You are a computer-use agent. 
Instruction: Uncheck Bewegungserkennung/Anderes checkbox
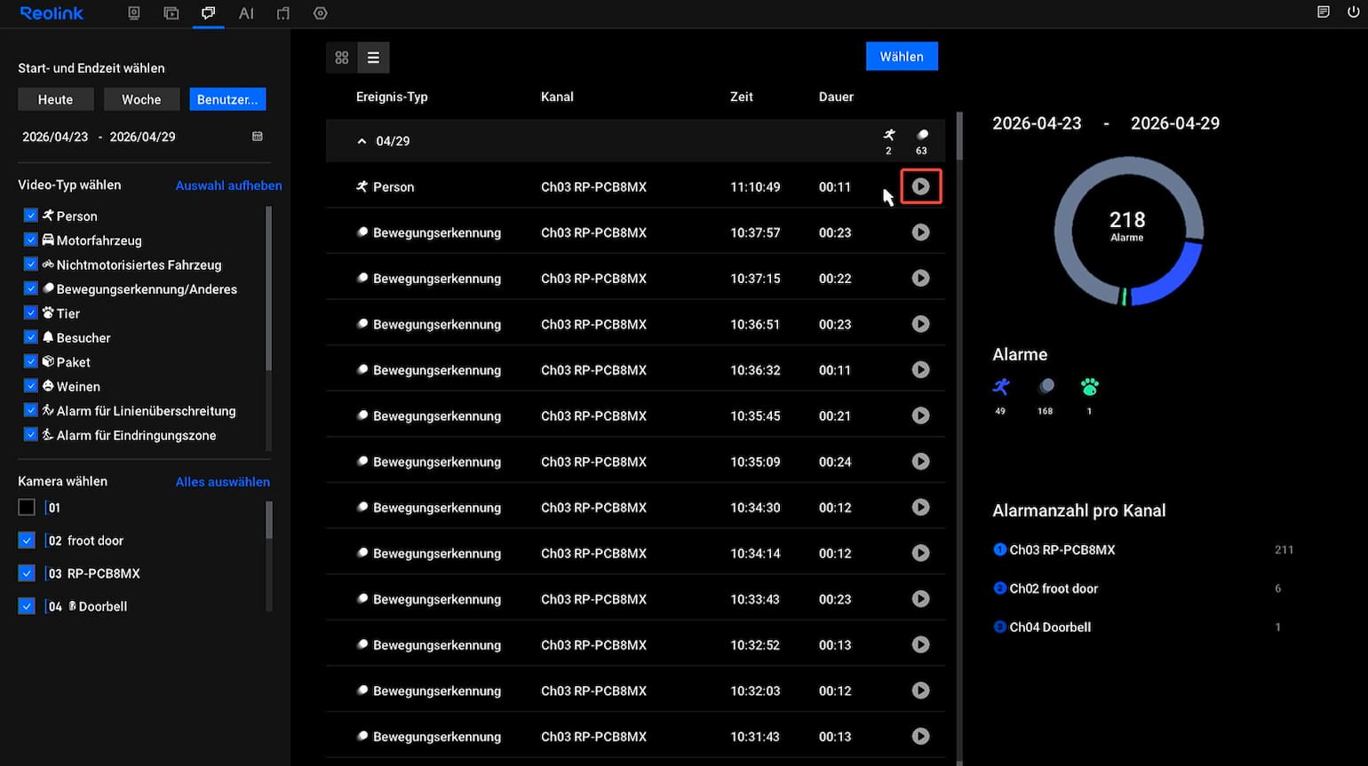(31, 288)
